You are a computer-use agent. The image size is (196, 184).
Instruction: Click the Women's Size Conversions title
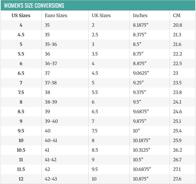coord(34,6)
